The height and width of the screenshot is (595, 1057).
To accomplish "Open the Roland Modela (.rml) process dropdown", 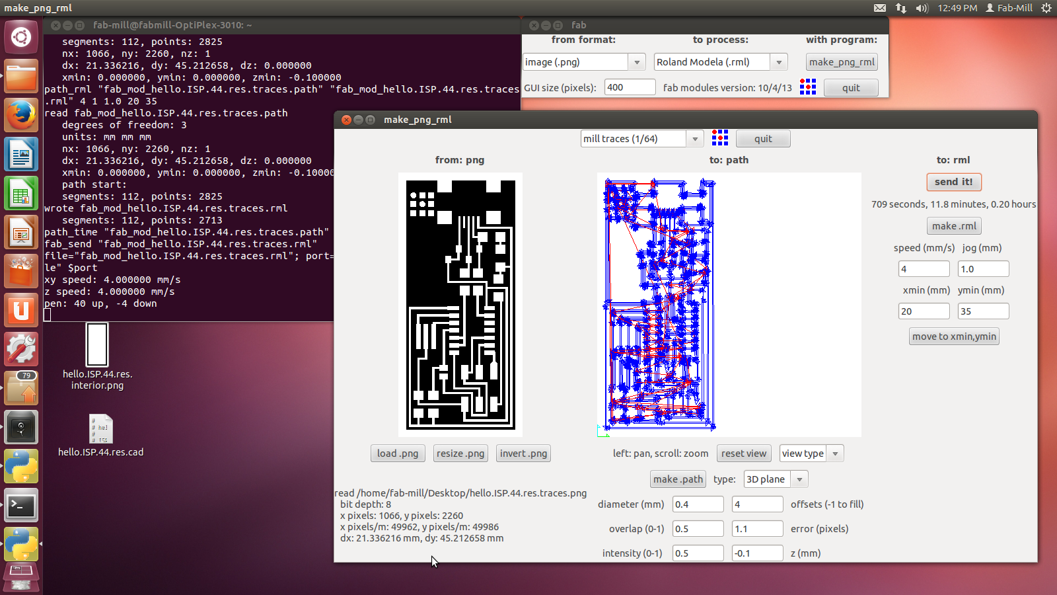I will (x=779, y=62).
